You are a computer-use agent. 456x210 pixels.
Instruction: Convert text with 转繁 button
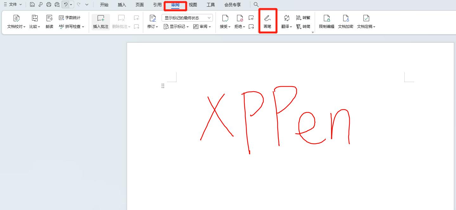(x=303, y=18)
